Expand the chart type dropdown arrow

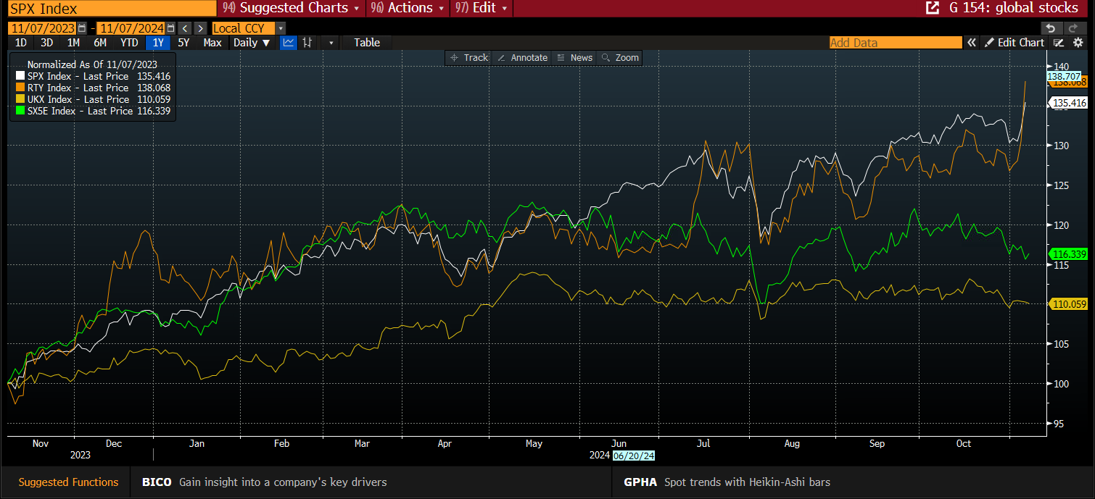331,43
